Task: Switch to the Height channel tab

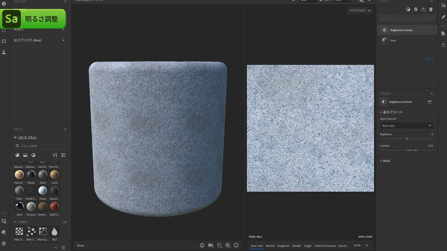Action: tap(308, 246)
